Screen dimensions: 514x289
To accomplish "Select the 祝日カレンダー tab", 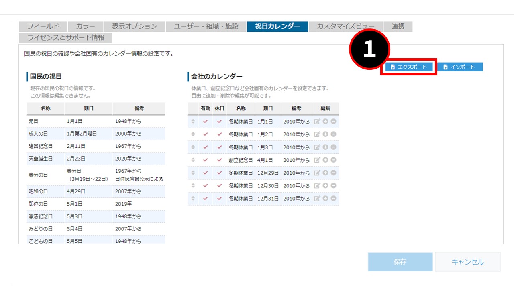I will tap(277, 26).
